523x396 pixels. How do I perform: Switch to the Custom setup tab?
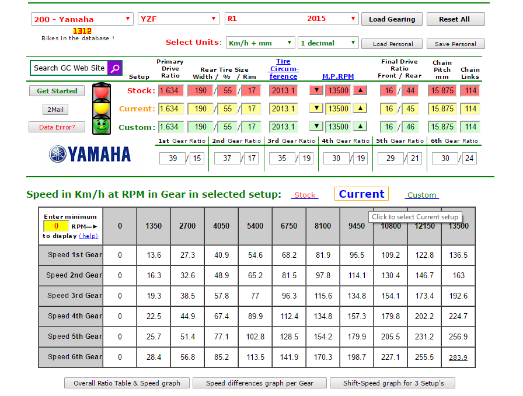(421, 195)
